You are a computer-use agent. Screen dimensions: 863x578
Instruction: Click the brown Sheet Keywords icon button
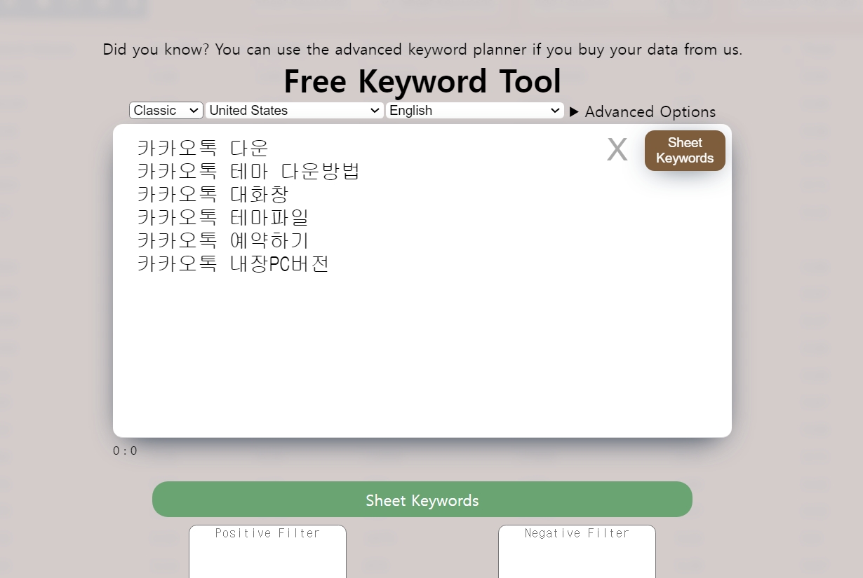point(684,150)
